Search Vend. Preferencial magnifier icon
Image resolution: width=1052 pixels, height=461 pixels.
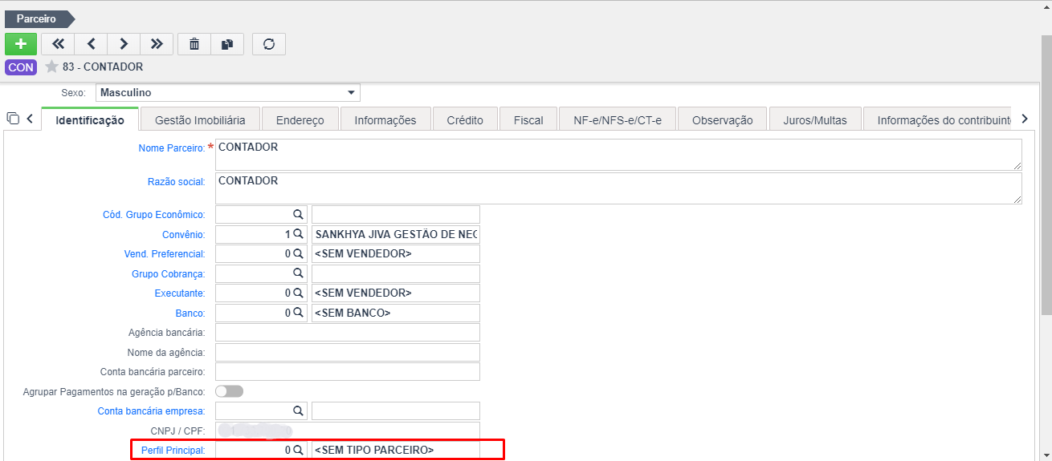298,253
